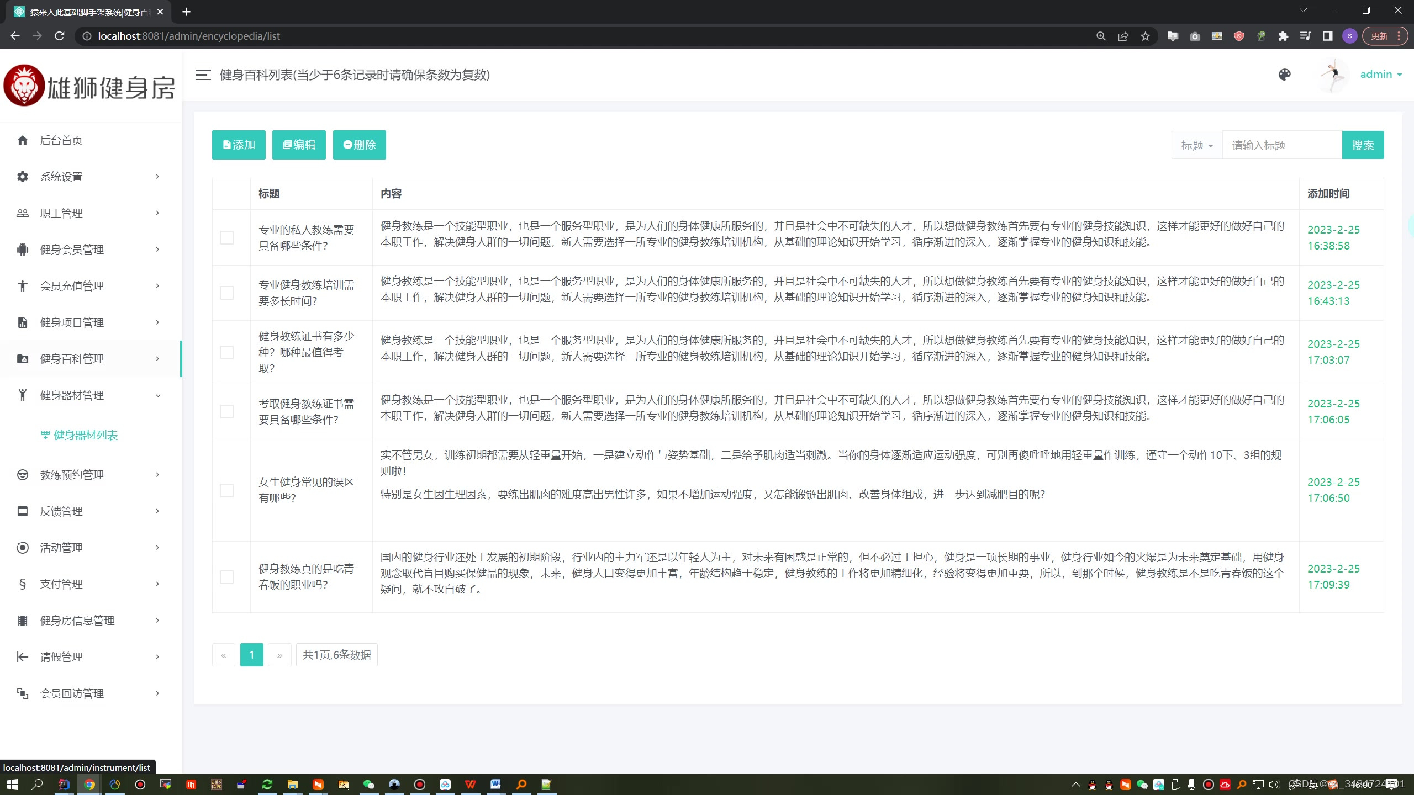Select checkbox for 女生健身常见的误区有哪些
Screen dimensions: 1414x795
pos(226,490)
